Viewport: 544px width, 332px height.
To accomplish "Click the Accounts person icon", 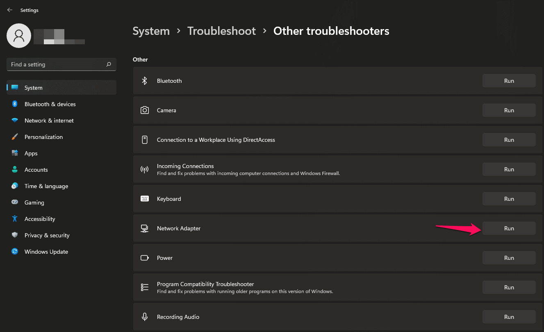I will [15, 170].
